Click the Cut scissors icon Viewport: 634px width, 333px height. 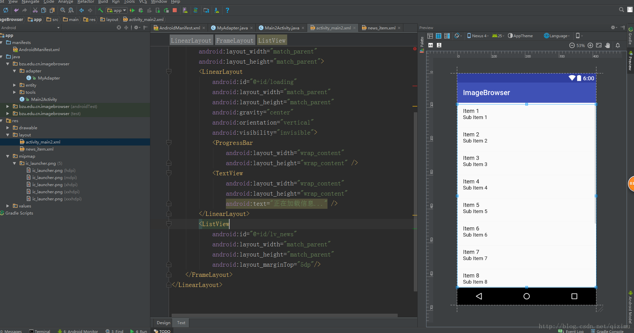click(x=35, y=10)
